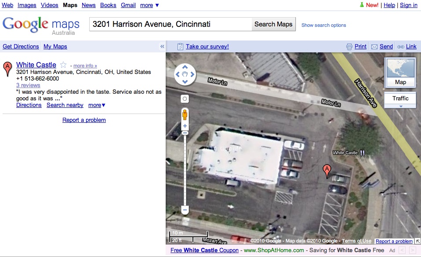Open the 'more' dropdown under White Castle
Viewport: 421px width, 257px height.
(x=97, y=105)
